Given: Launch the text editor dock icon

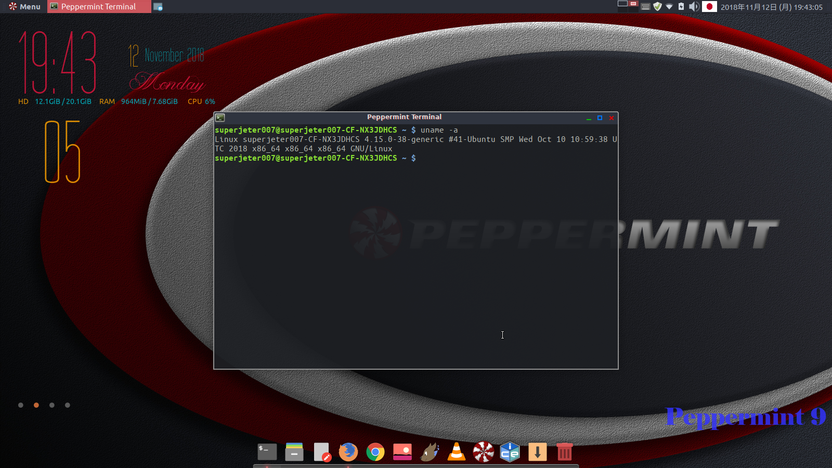Looking at the screenshot, I should pyautogui.click(x=322, y=452).
